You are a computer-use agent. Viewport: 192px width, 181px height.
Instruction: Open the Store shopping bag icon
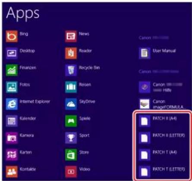[x=71, y=155]
